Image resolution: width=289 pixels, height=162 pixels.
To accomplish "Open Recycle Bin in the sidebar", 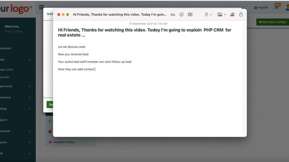I will click(5, 77).
